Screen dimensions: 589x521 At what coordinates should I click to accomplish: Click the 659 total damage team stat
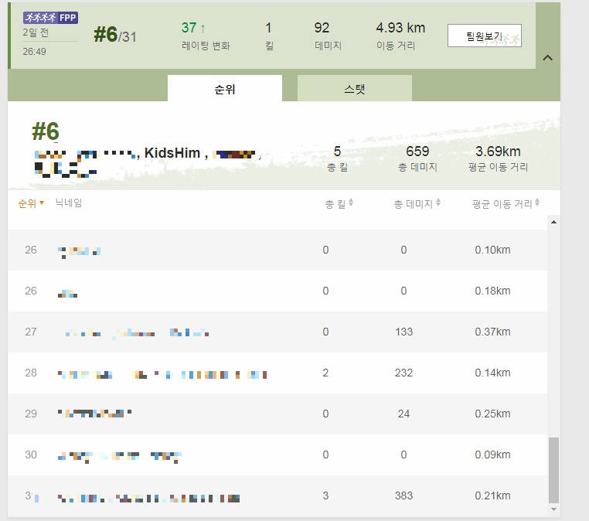click(x=417, y=151)
